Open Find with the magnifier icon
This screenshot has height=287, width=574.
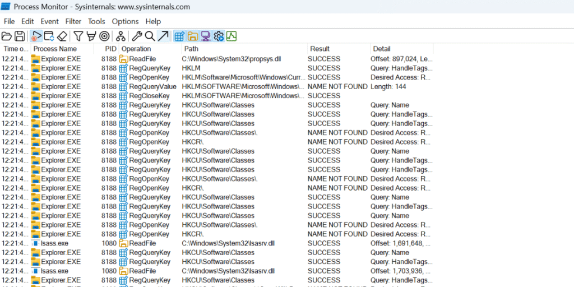(150, 36)
